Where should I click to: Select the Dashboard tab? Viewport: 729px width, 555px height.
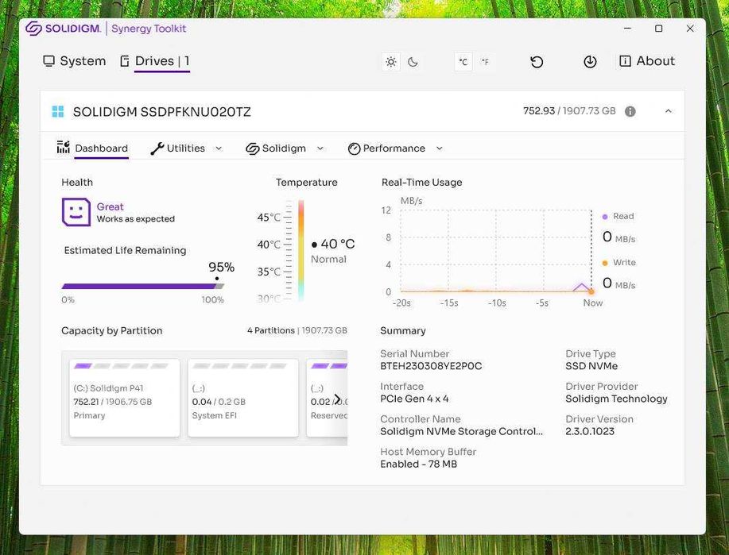(x=92, y=148)
